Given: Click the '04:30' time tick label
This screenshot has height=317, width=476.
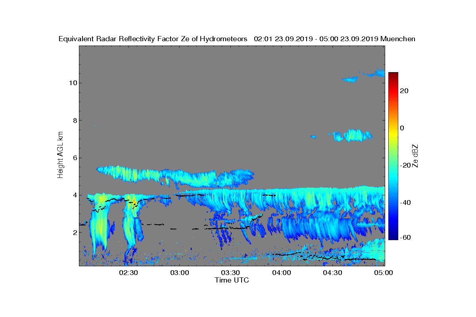Looking at the screenshot, I should pos(333,273).
